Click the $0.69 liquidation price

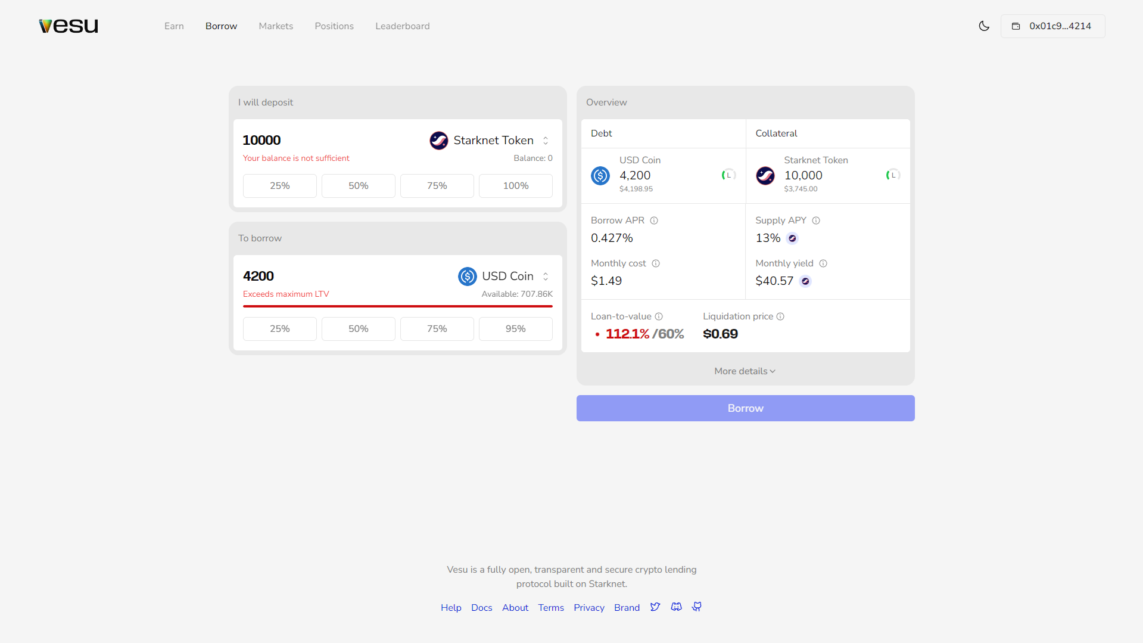[720, 334]
